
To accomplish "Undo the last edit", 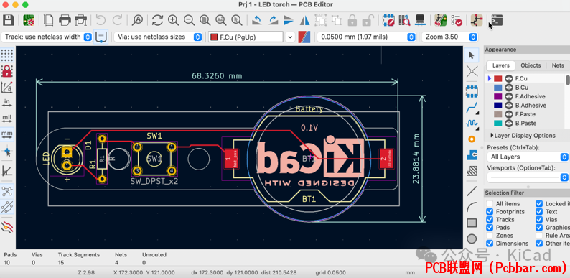I will (x=101, y=20).
